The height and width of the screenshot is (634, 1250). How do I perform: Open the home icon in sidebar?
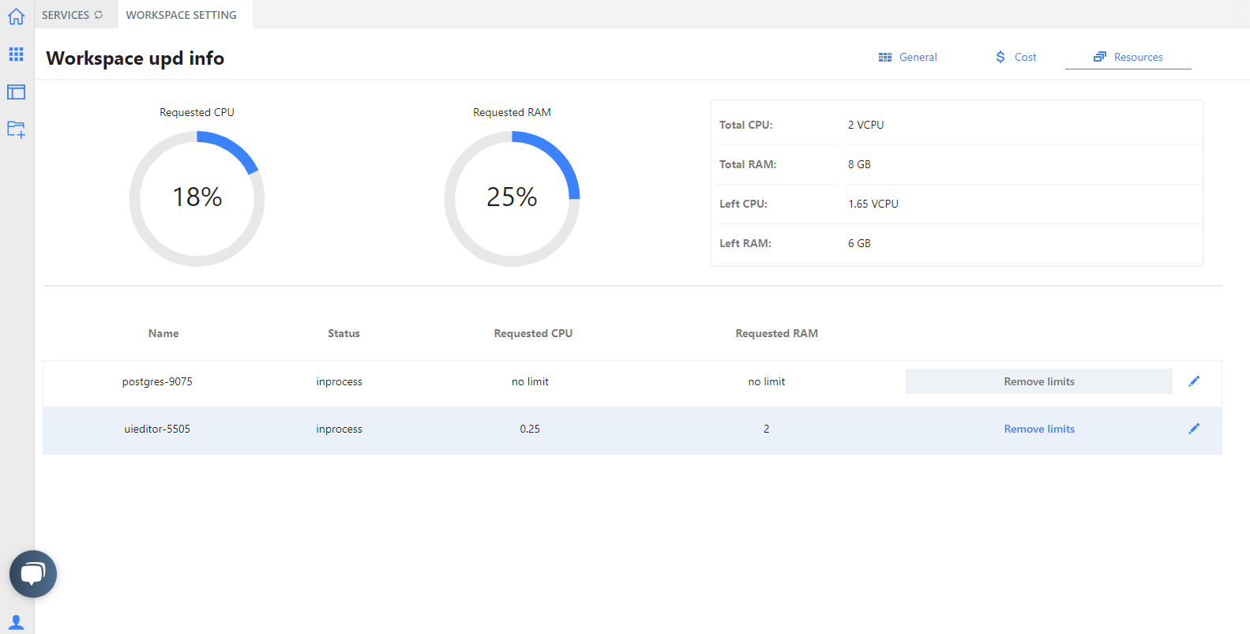[x=16, y=16]
